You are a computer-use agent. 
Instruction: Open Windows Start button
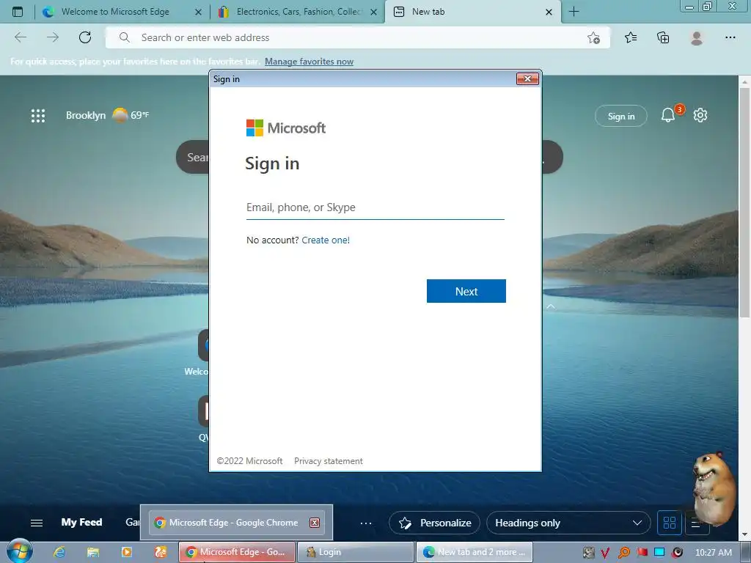click(20, 551)
